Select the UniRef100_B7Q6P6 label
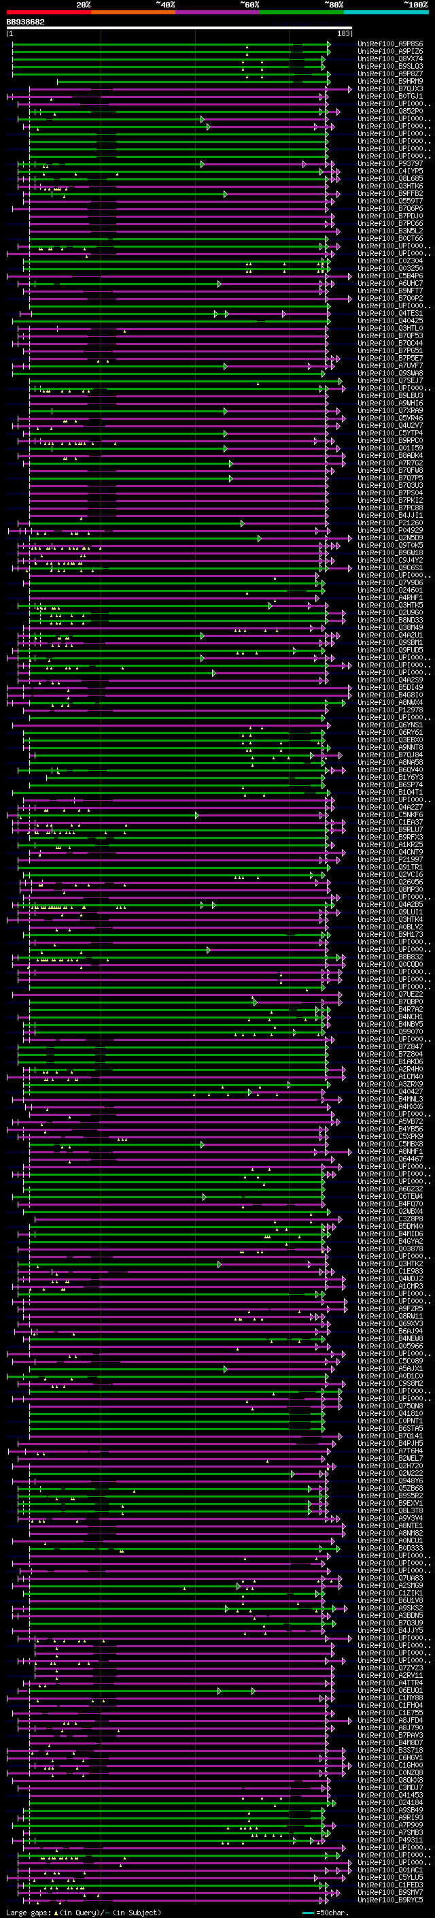 390,208
